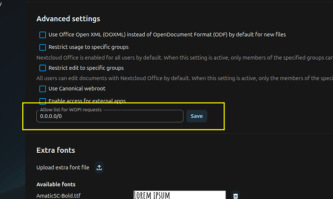The height and width of the screenshot is (199, 333).
Task: Click the Advanced settings heading
Action: (68, 19)
